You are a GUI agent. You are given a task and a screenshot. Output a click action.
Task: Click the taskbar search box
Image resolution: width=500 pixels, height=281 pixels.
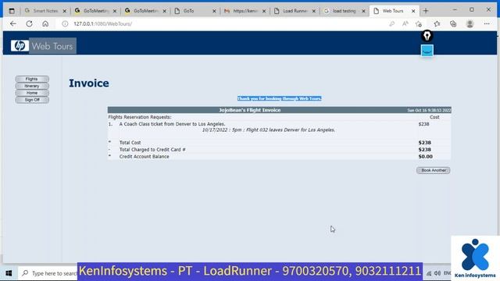click(48, 273)
